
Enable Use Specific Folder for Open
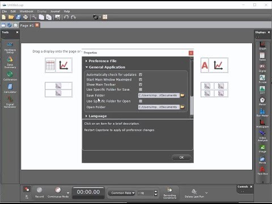tap(141, 101)
